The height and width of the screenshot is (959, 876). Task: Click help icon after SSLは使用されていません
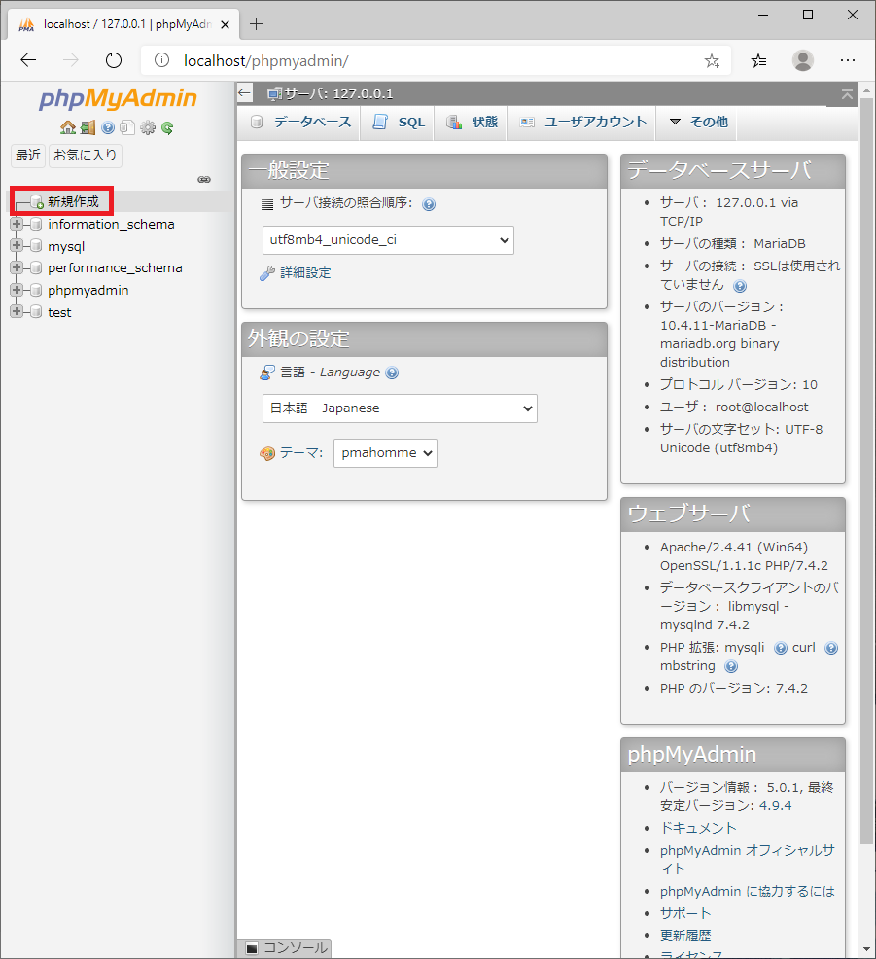740,286
